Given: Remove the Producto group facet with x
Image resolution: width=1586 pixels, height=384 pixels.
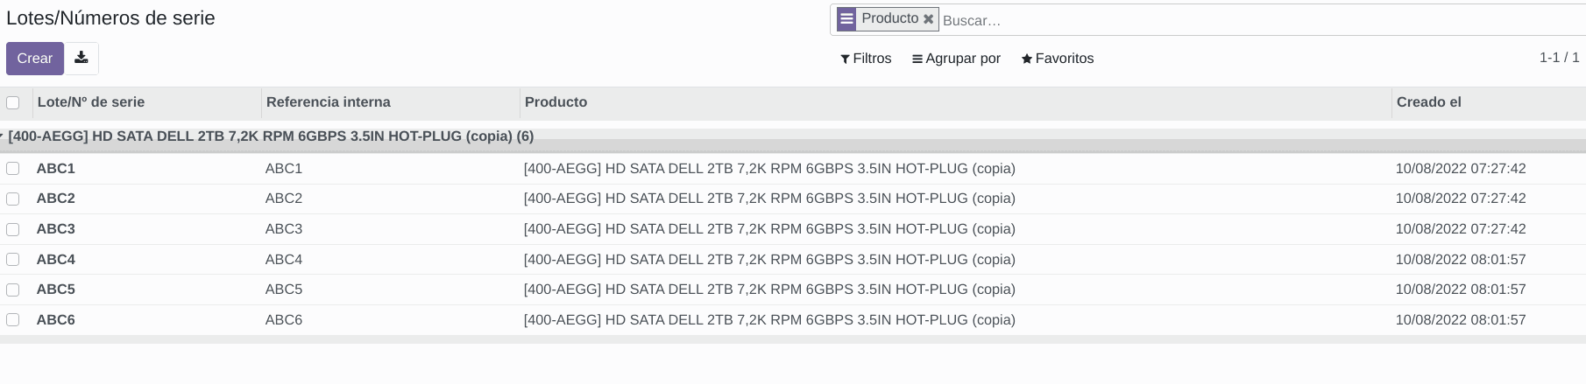Looking at the screenshot, I should pos(928,18).
